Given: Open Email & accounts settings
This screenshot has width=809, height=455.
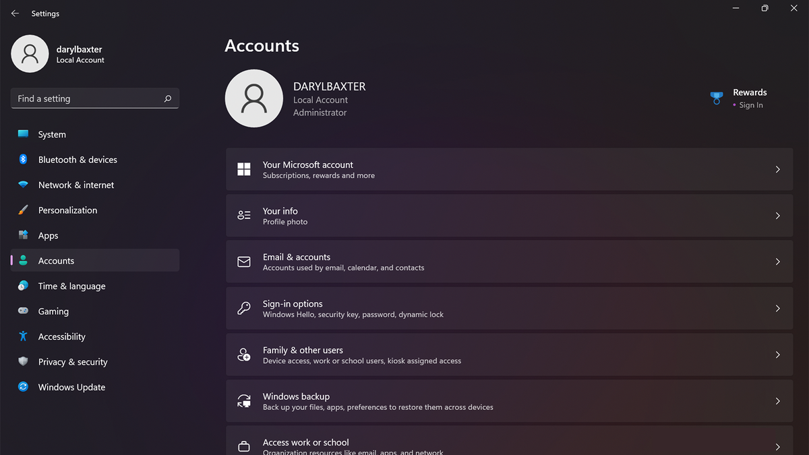Looking at the screenshot, I should (x=510, y=262).
